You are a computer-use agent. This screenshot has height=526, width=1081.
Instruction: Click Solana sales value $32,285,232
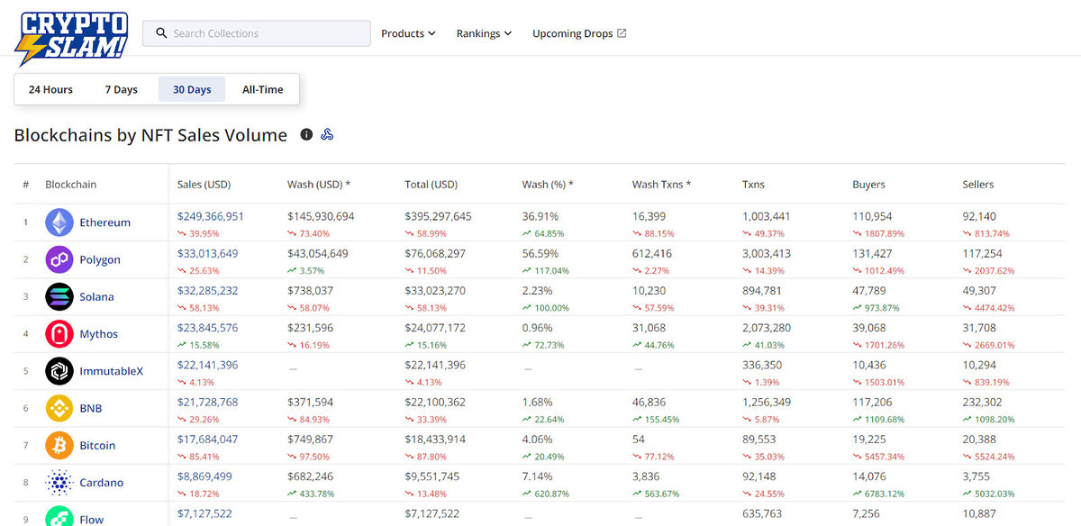[x=208, y=291]
